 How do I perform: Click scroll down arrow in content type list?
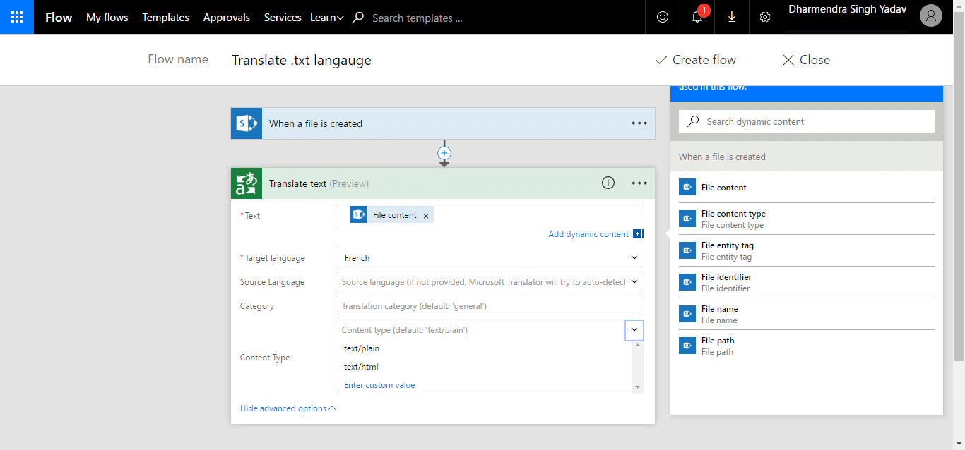[x=638, y=387]
